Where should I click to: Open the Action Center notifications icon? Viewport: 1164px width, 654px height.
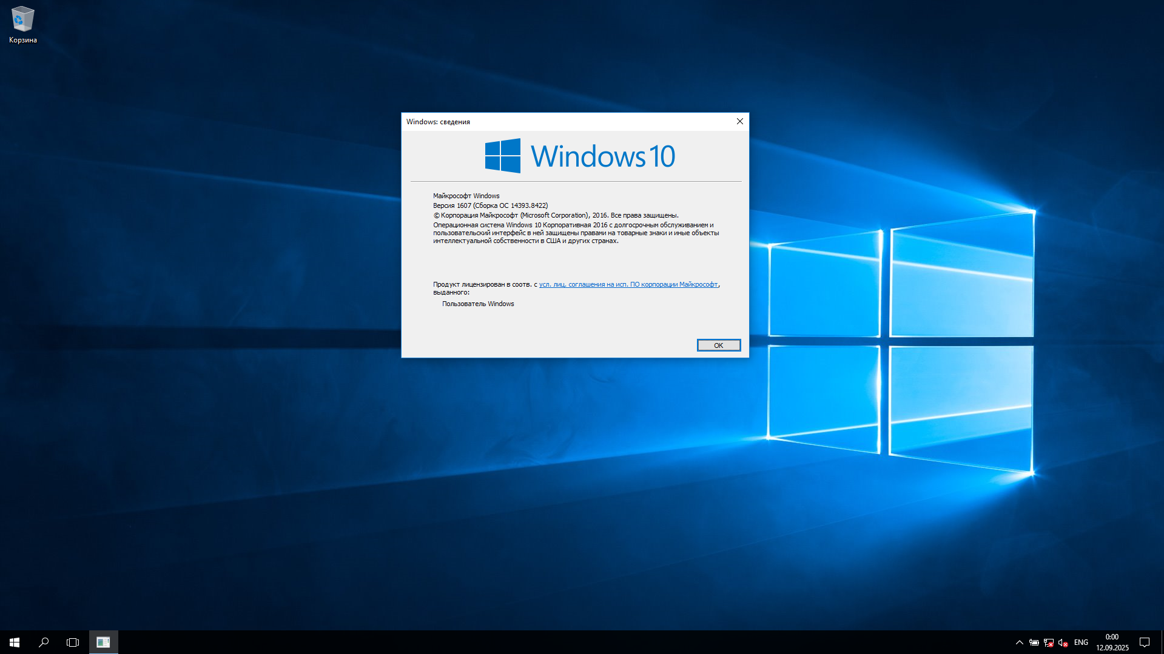coord(1145,642)
